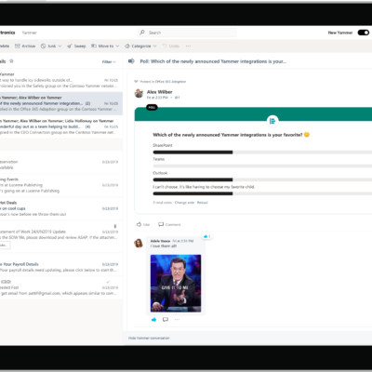The image size is (372, 372).
Task: Like Adele Vance's reply thumbs up
Action: (x=153, y=320)
